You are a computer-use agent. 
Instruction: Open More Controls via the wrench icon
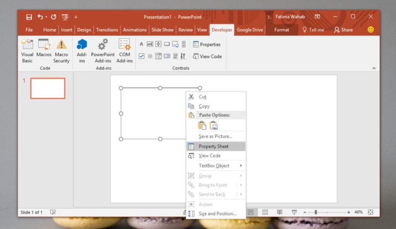tap(183, 56)
